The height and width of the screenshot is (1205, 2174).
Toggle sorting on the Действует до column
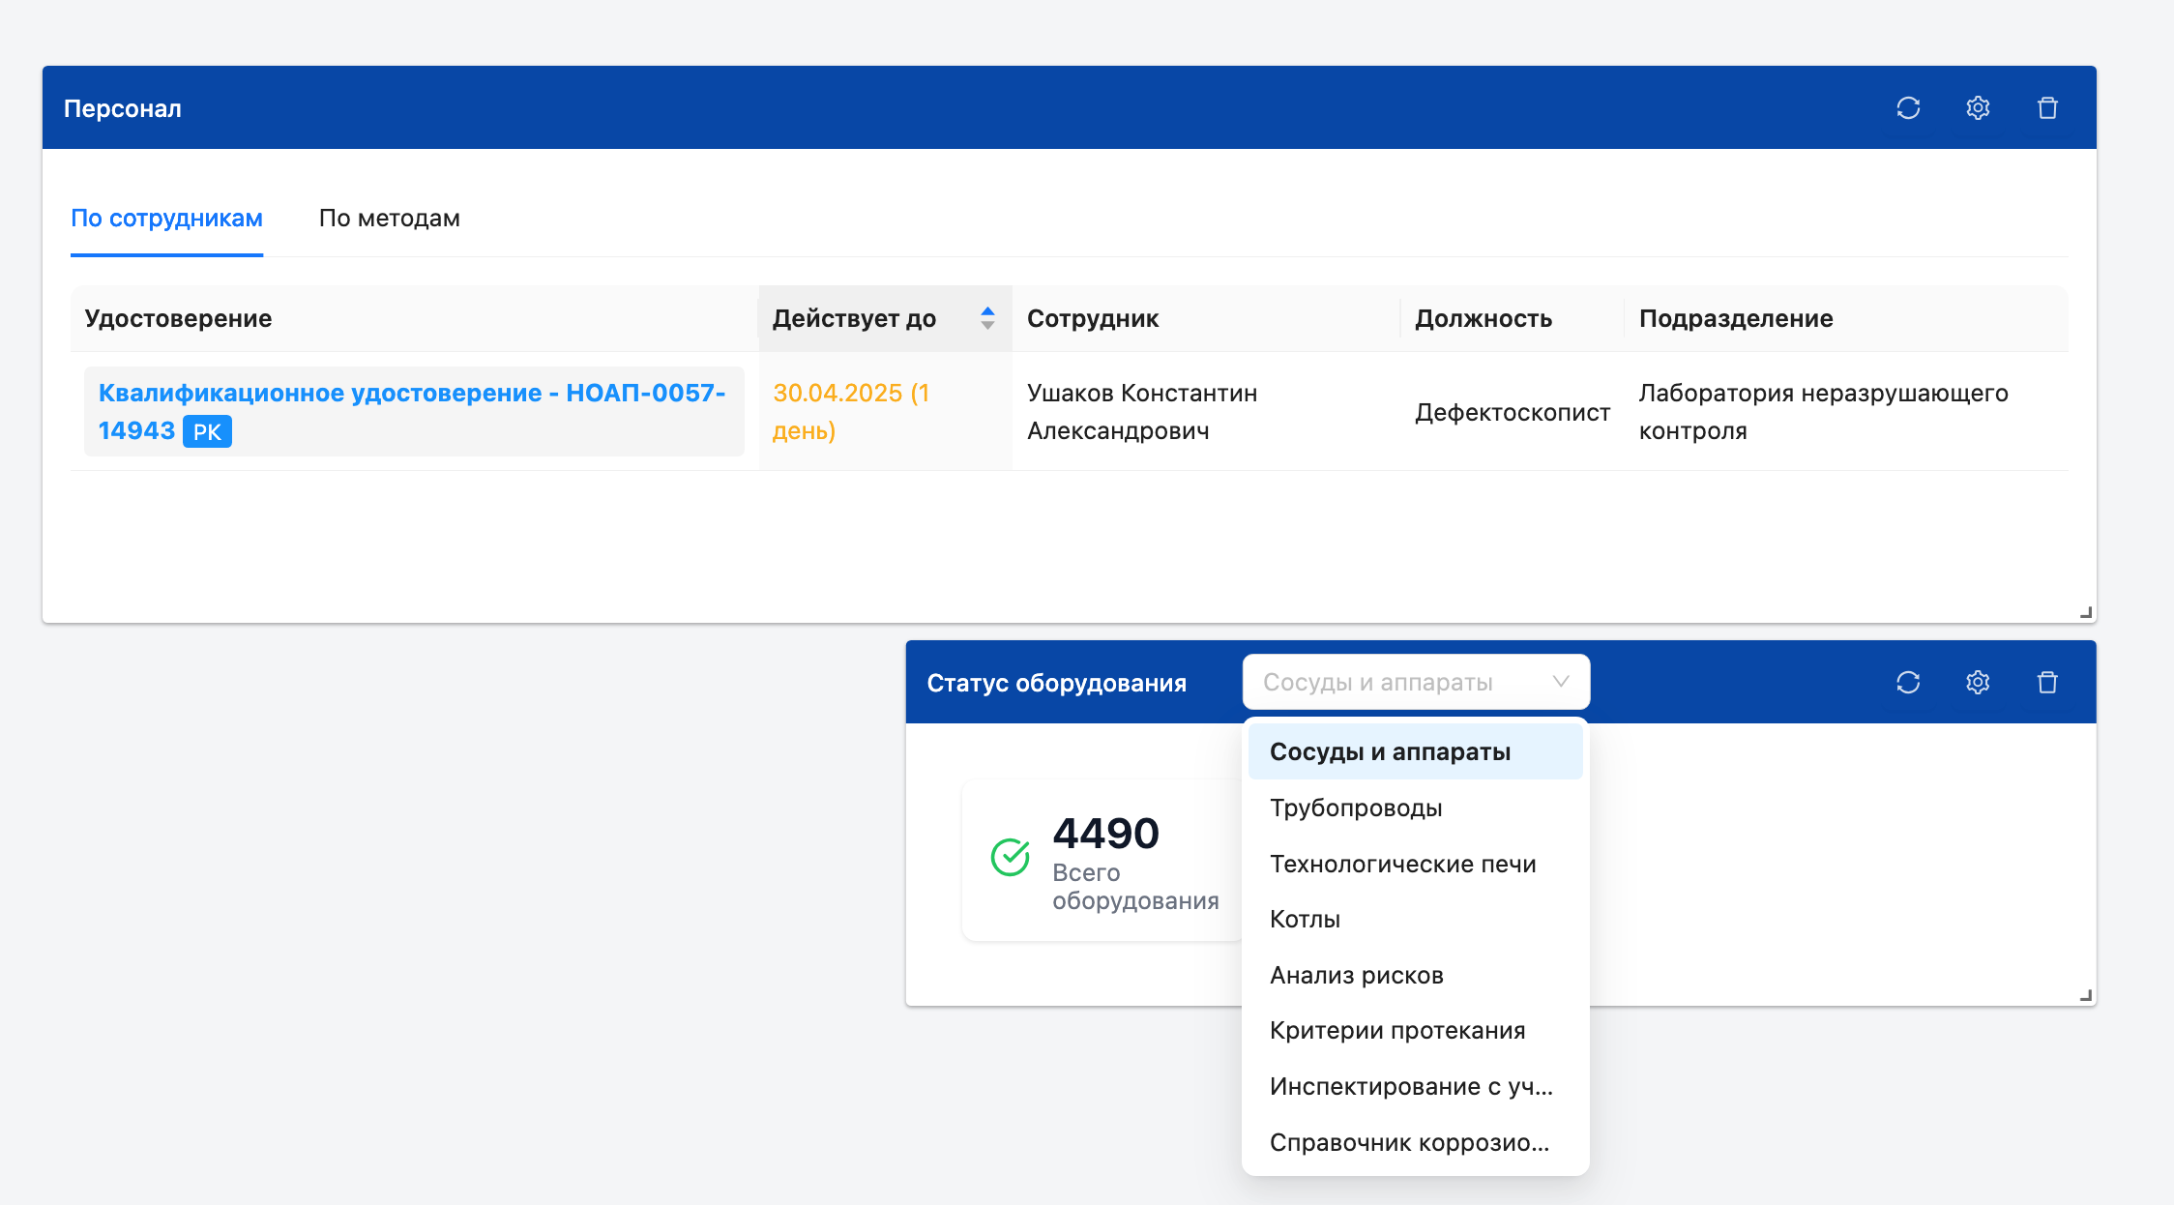(x=987, y=317)
